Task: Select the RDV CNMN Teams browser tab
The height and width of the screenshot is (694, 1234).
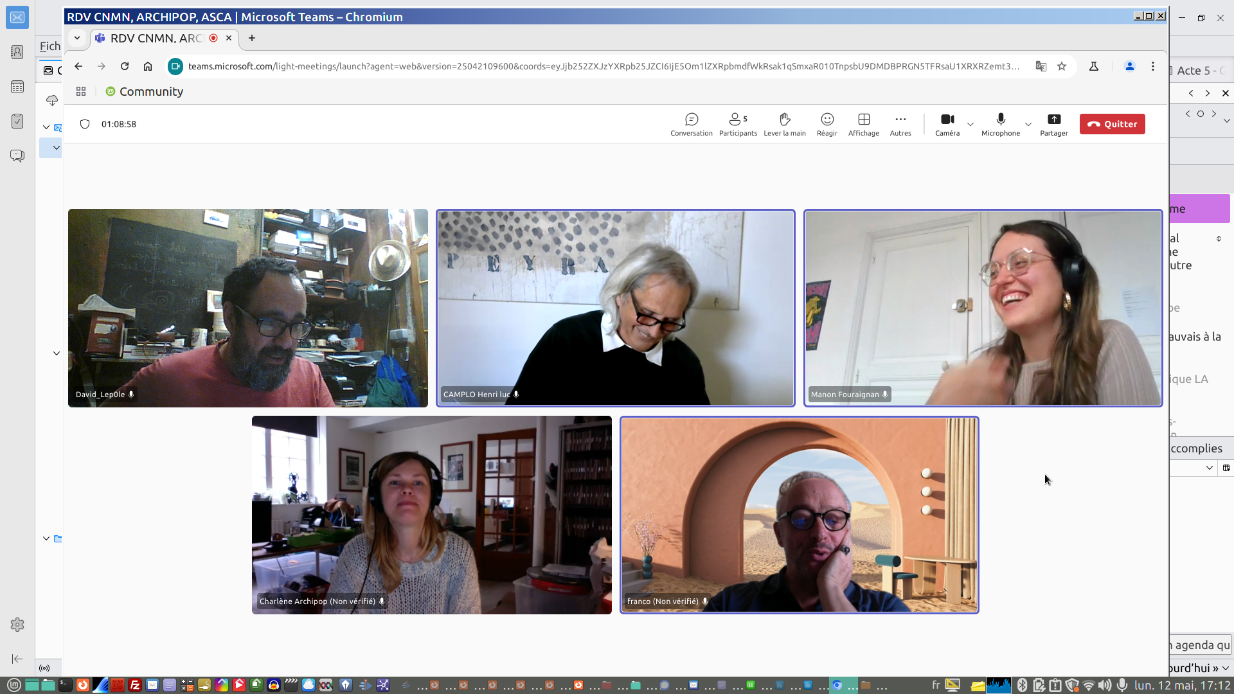Action: (156, 38)
